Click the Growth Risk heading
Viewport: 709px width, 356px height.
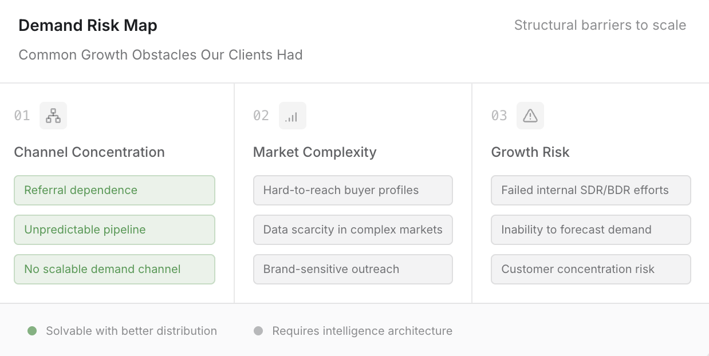point(530,152)
